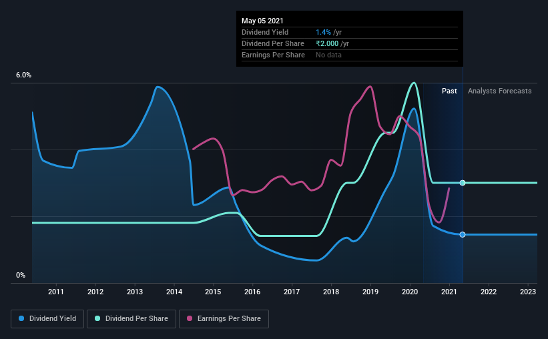Image resolution: width=548 pixels, height=339 pixels.
Task: Click the 1.4% dividend yield value
Action: tap(323, 32)
